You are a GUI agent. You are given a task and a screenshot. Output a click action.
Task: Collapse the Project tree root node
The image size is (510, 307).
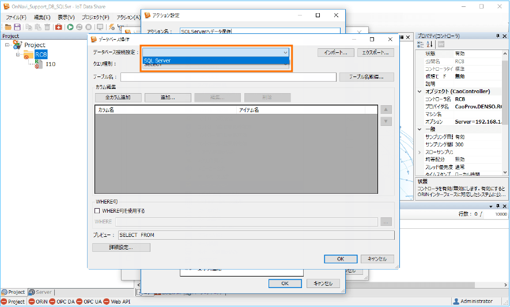click(x=7, y=45)
